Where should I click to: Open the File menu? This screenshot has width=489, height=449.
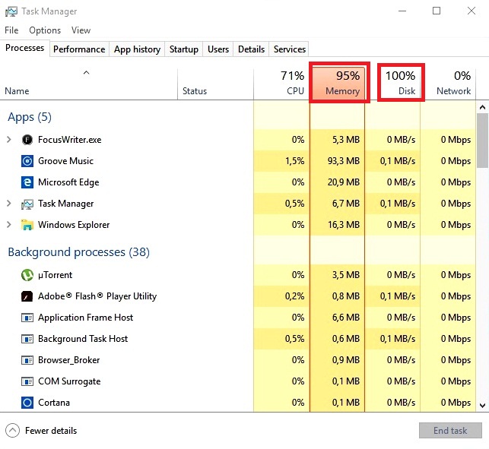[x=11, y=30]
